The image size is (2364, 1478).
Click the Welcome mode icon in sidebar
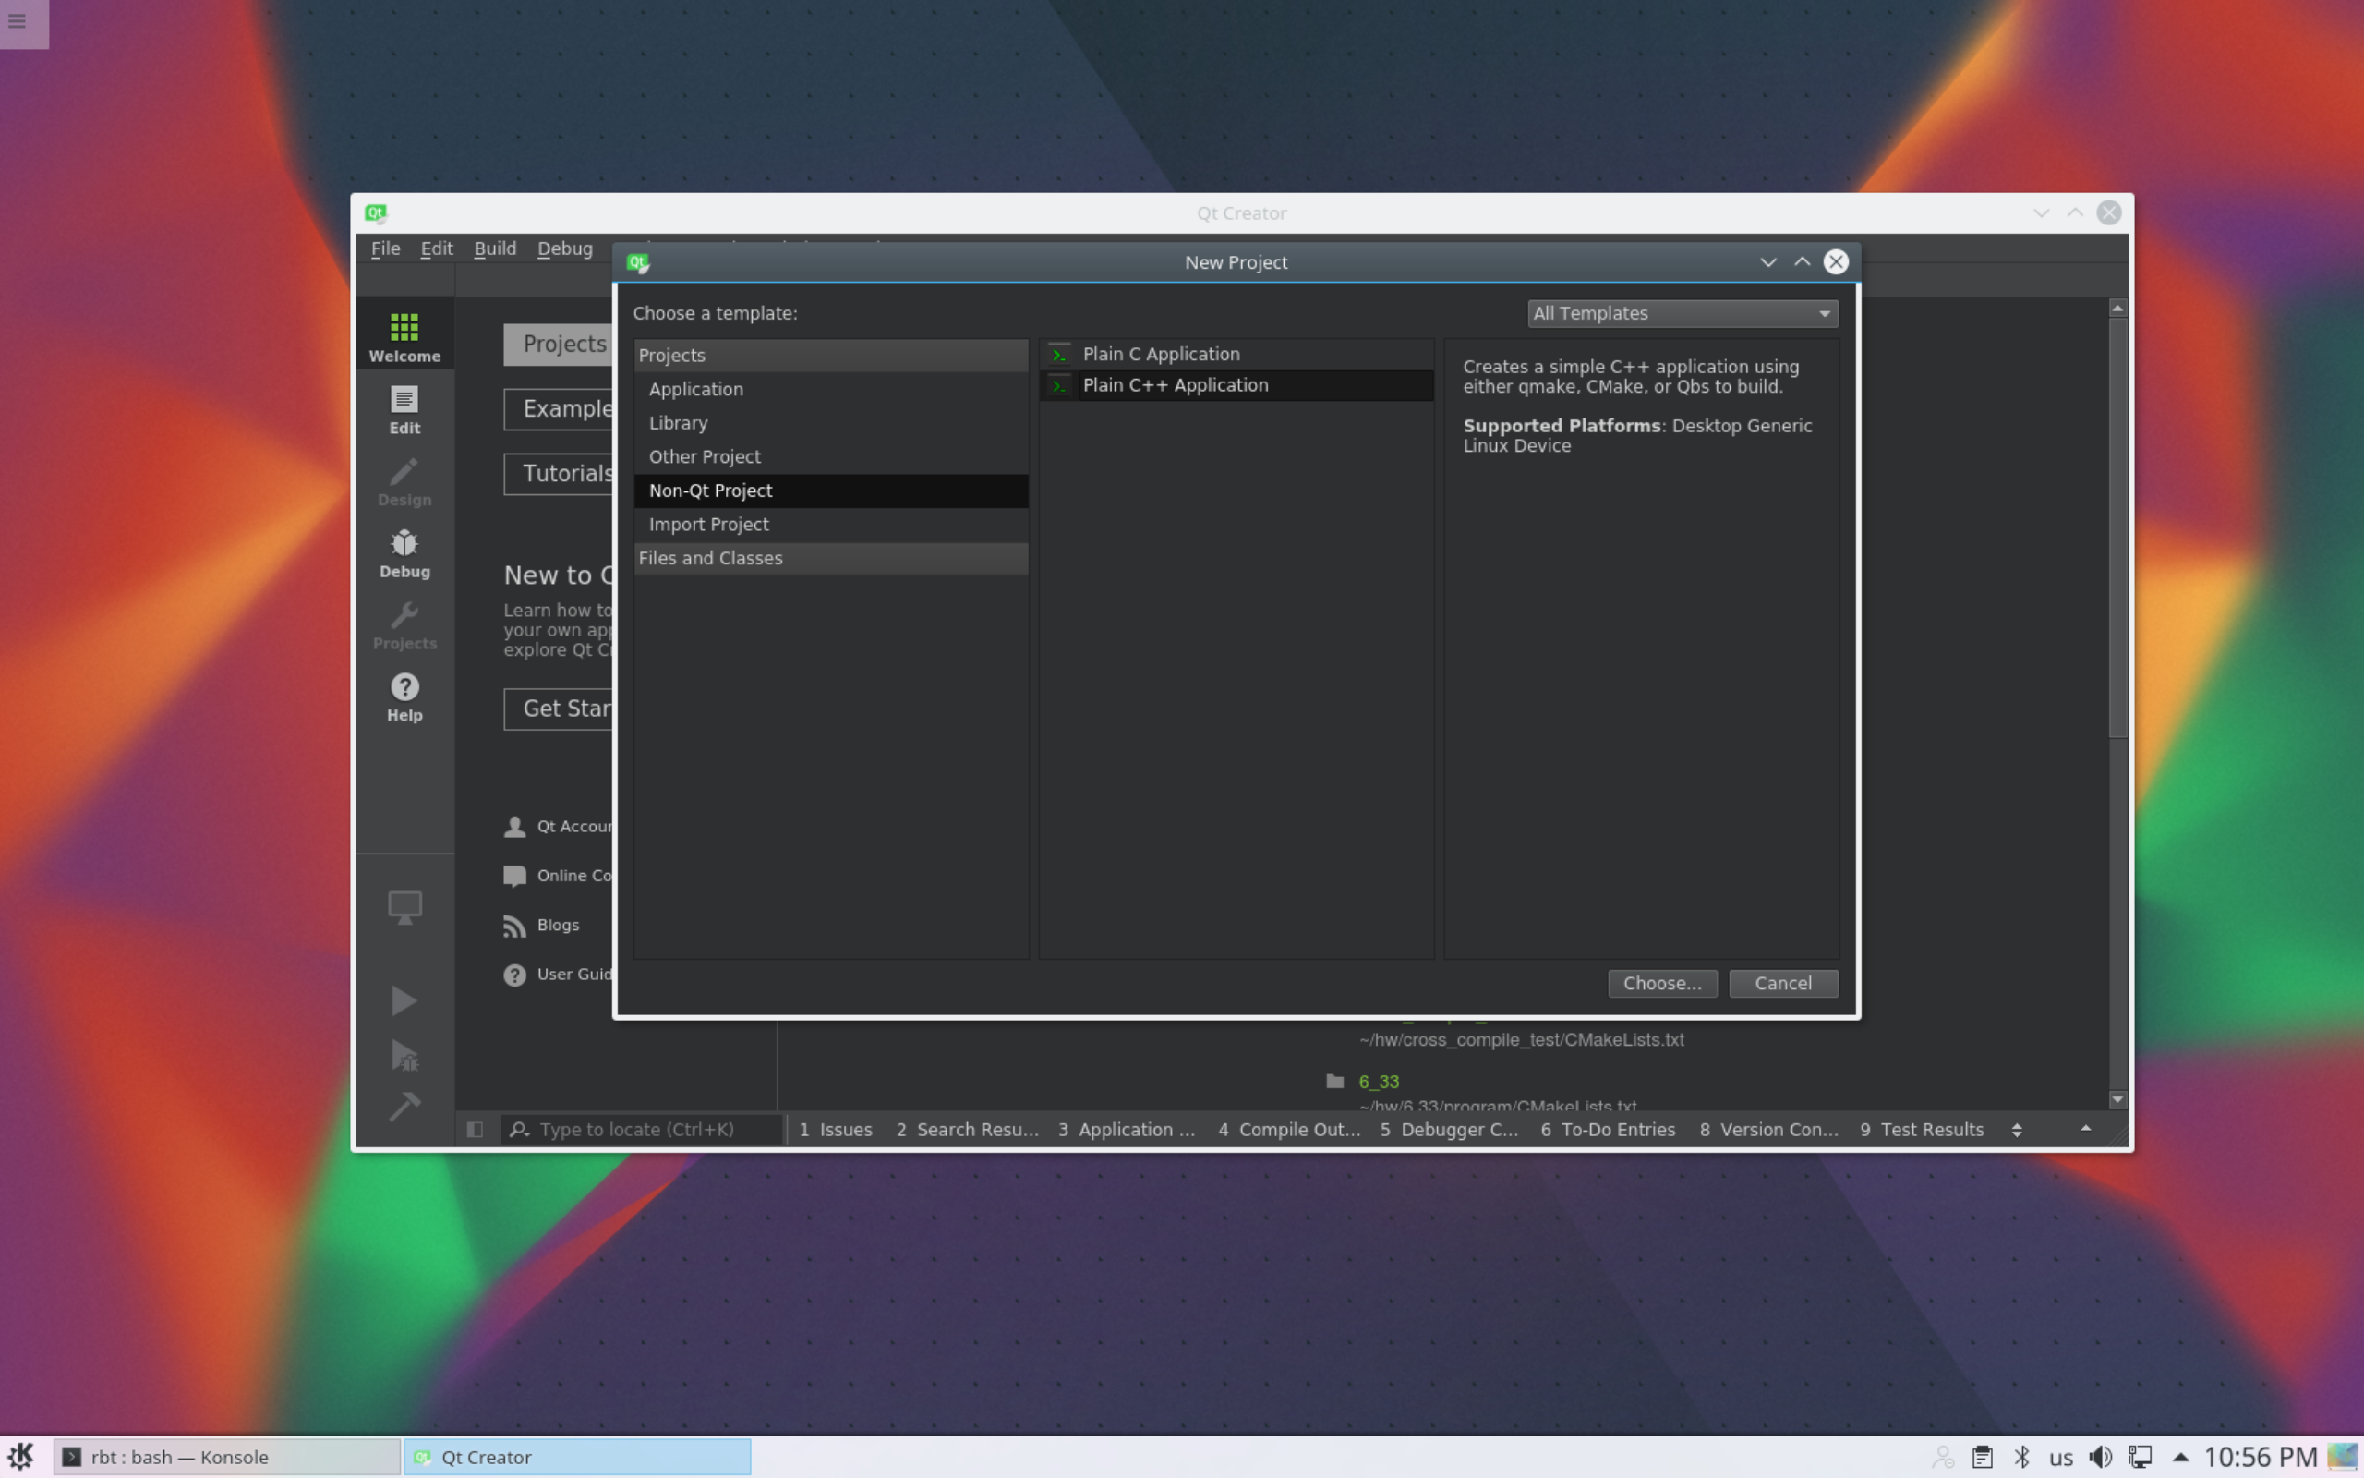coord(404,335)
